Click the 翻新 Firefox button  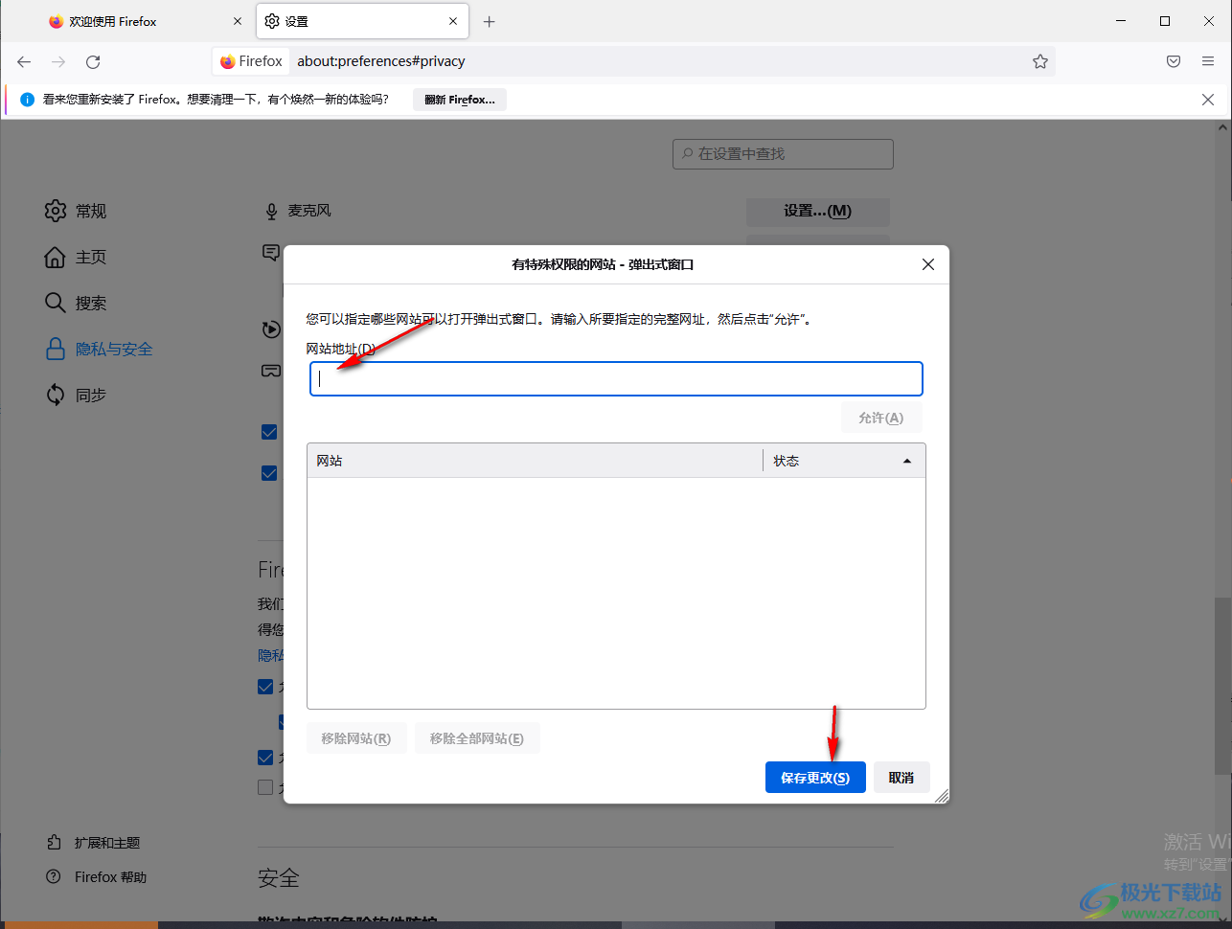click(460, 100)
